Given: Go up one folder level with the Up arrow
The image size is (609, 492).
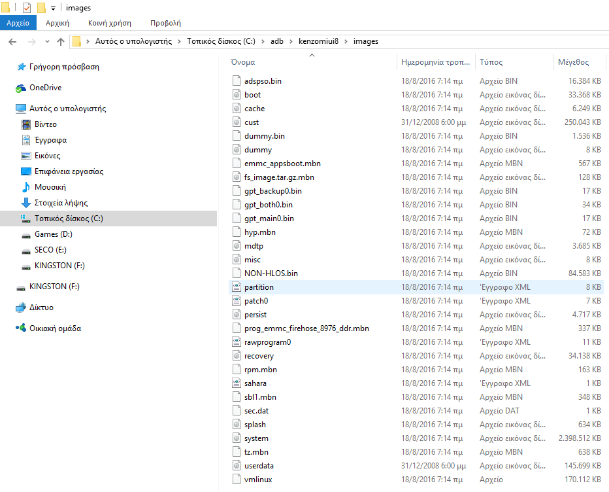Looking at the screenshot, I should 61,42.
